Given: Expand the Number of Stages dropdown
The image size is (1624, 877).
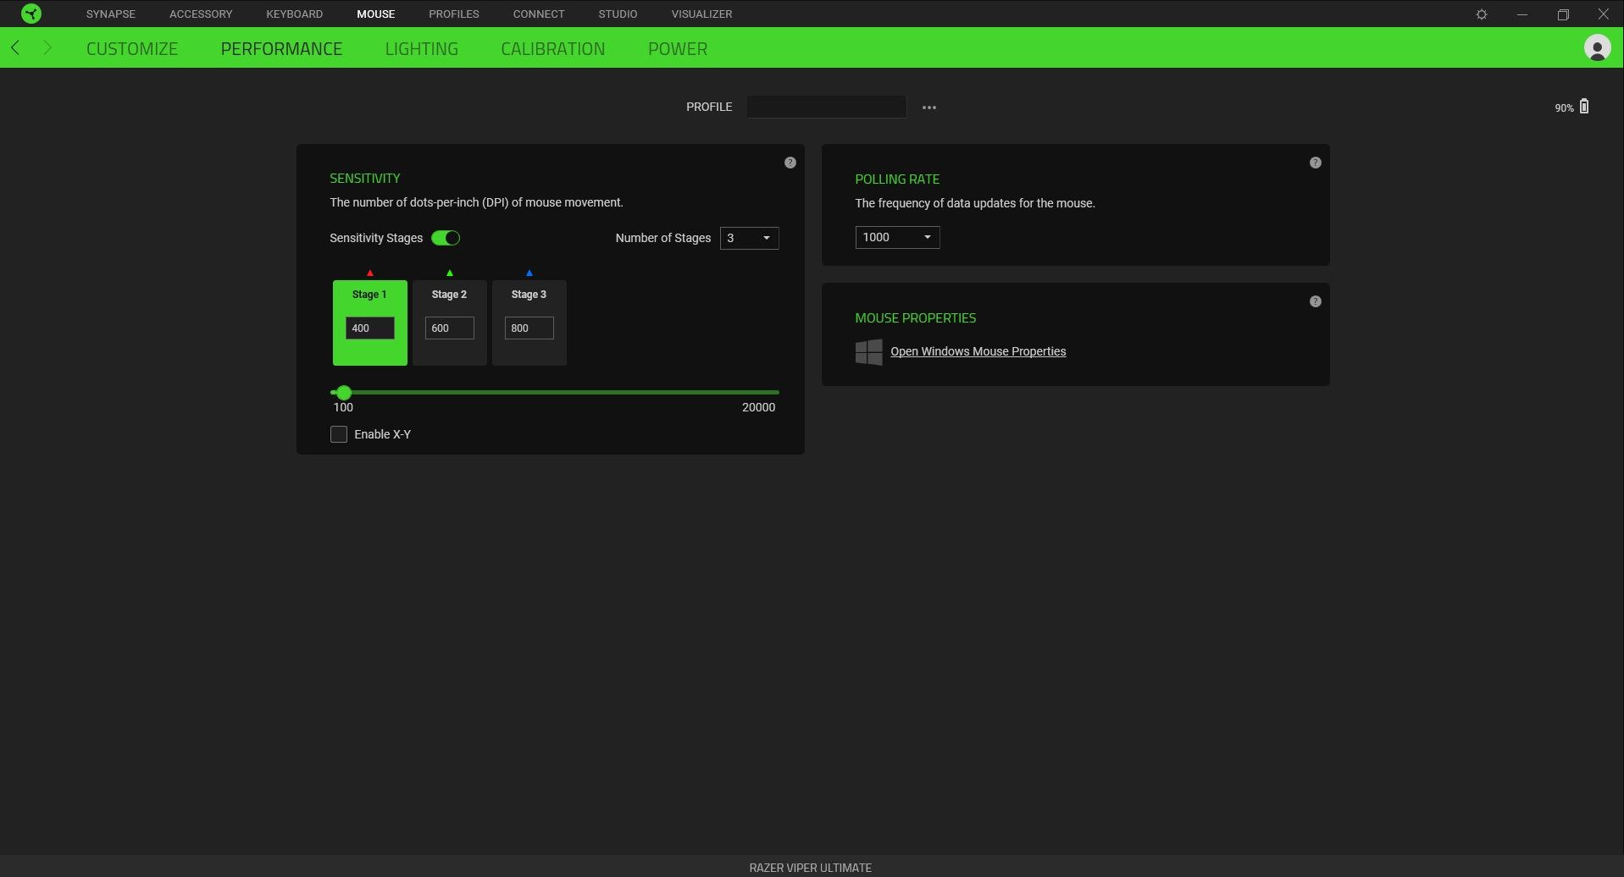Looking at the screenshot, I should (749, 238).
